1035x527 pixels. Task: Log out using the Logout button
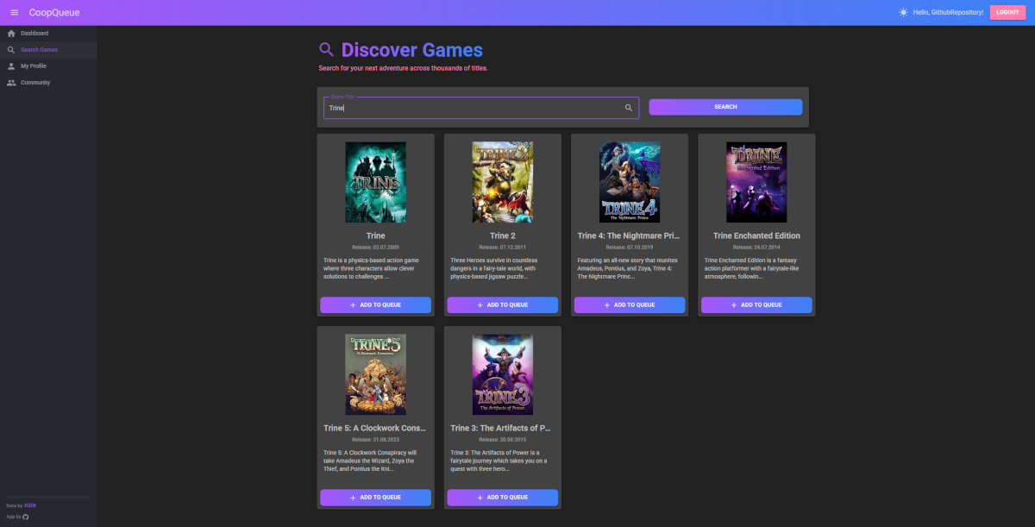coord(1007,12)
